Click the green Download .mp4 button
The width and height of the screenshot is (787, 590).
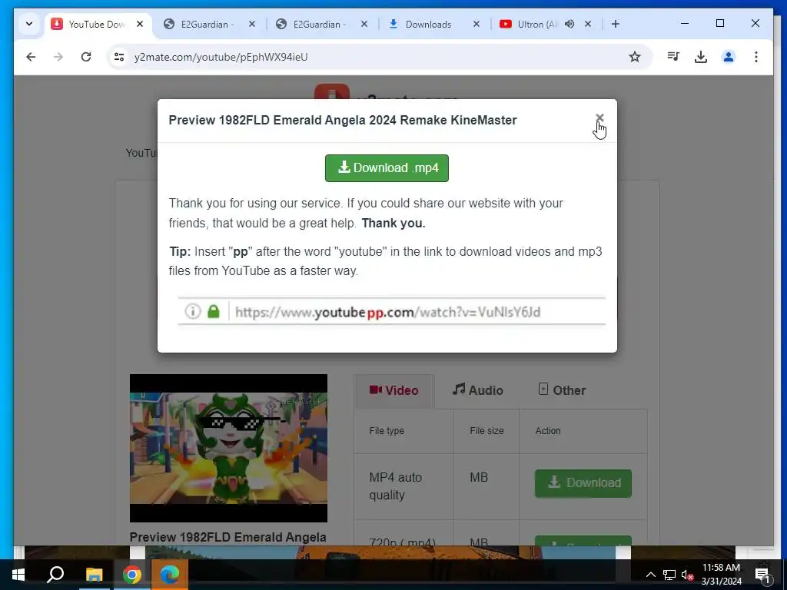(387, 168)
